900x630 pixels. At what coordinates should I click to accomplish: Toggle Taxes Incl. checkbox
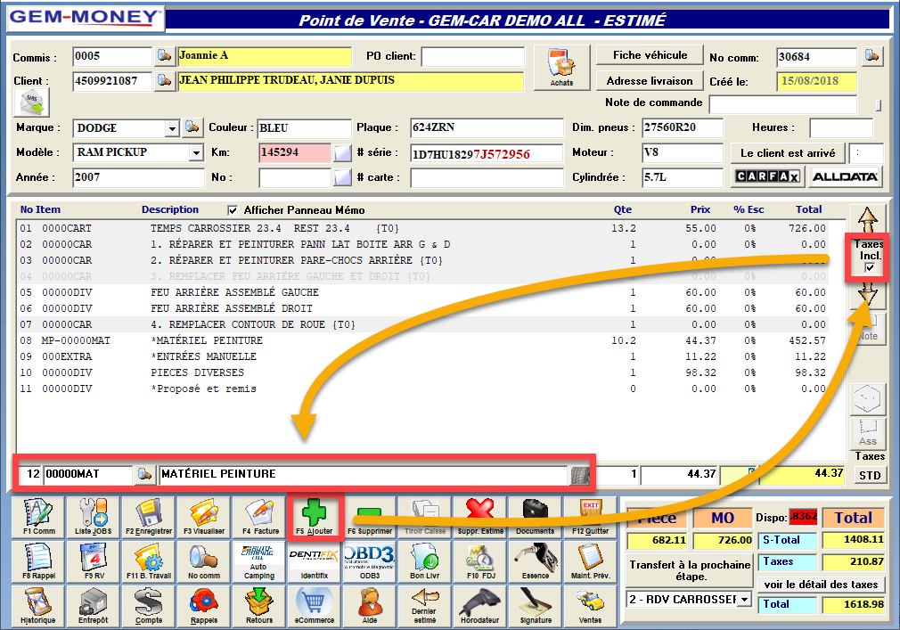pyautogui.click(x=870, y=267)
